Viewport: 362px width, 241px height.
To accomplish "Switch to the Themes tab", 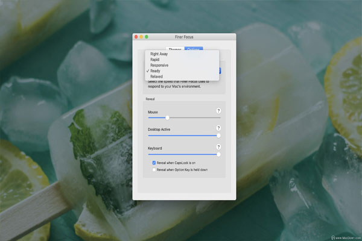I will tap(174, 49).
